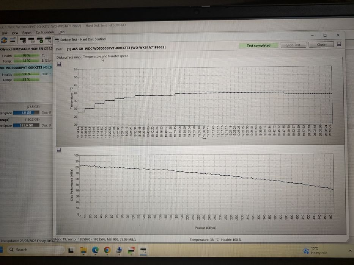The width and height of the screenshot is (354, 265).
Task: Open File Explorer from the taskbar
Action: [x=83, y=250]
